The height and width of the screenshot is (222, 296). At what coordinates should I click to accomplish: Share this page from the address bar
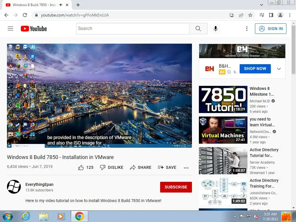241,15
